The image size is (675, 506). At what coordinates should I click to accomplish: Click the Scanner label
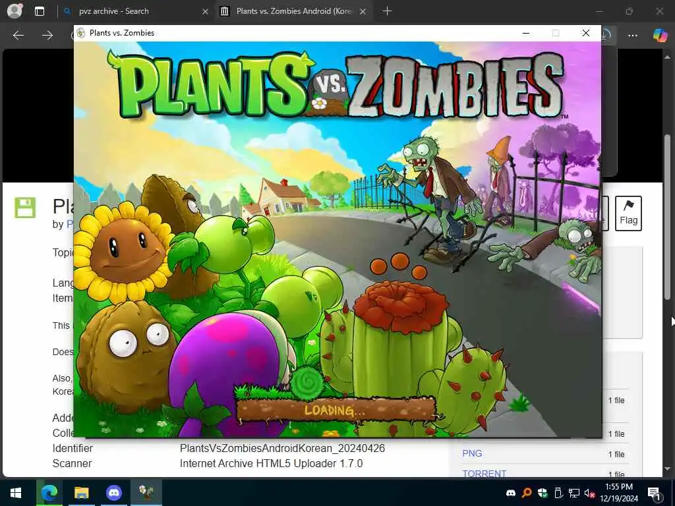click(x=72, y=463)
